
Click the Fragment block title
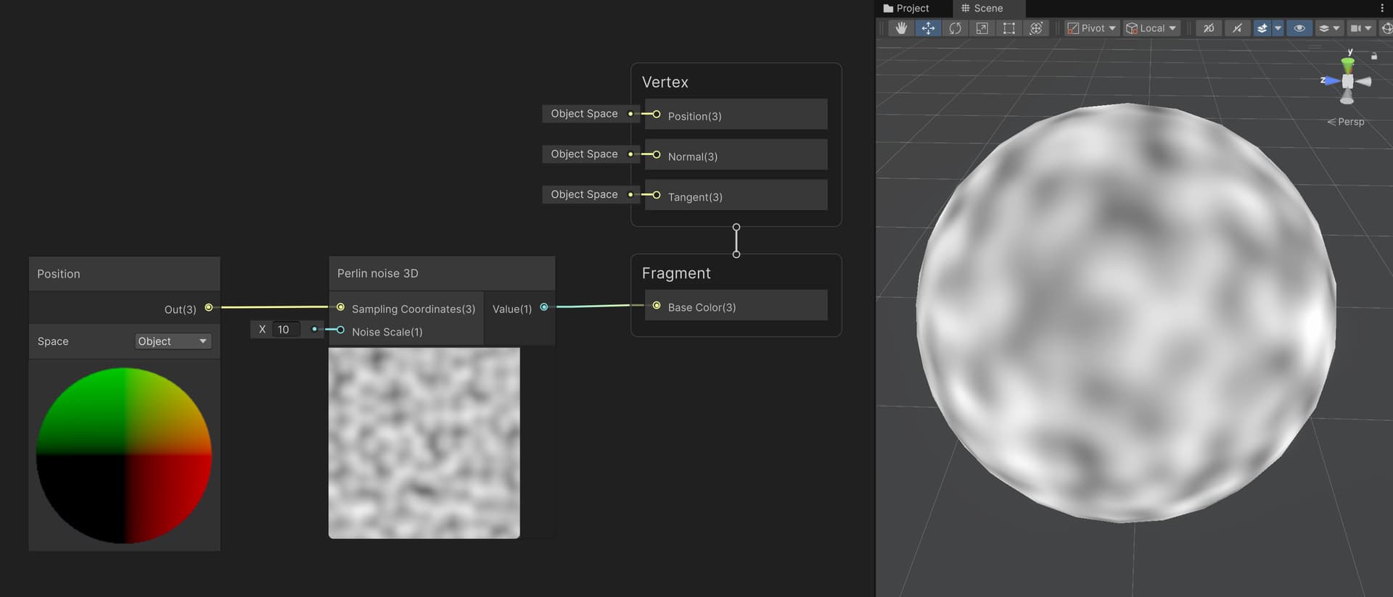[676, 273]
